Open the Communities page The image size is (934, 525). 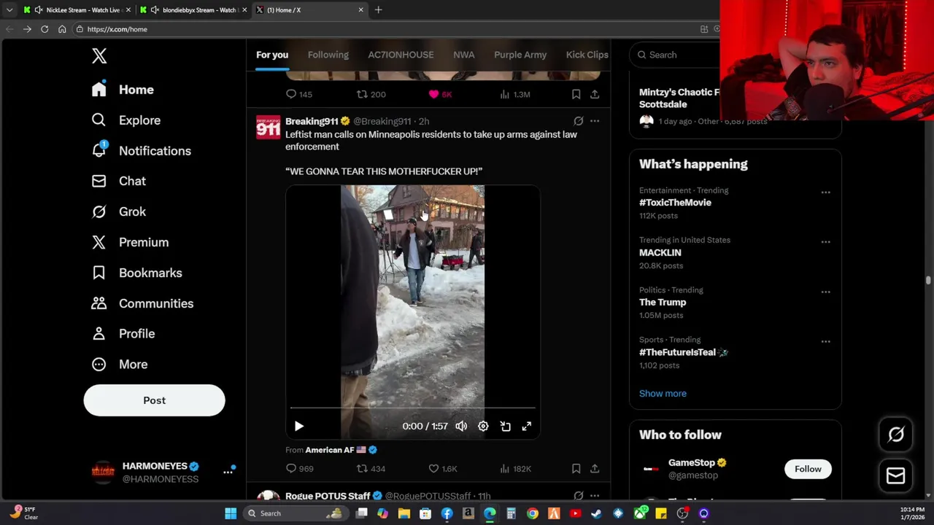[x=142, y=303]
